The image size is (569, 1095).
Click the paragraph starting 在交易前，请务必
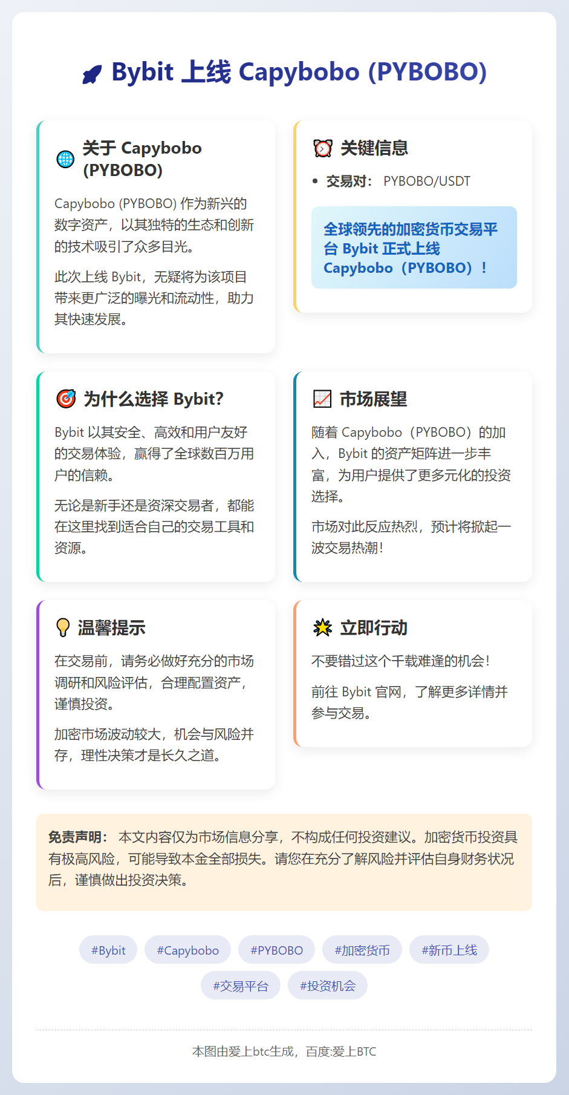coord(154,682)
